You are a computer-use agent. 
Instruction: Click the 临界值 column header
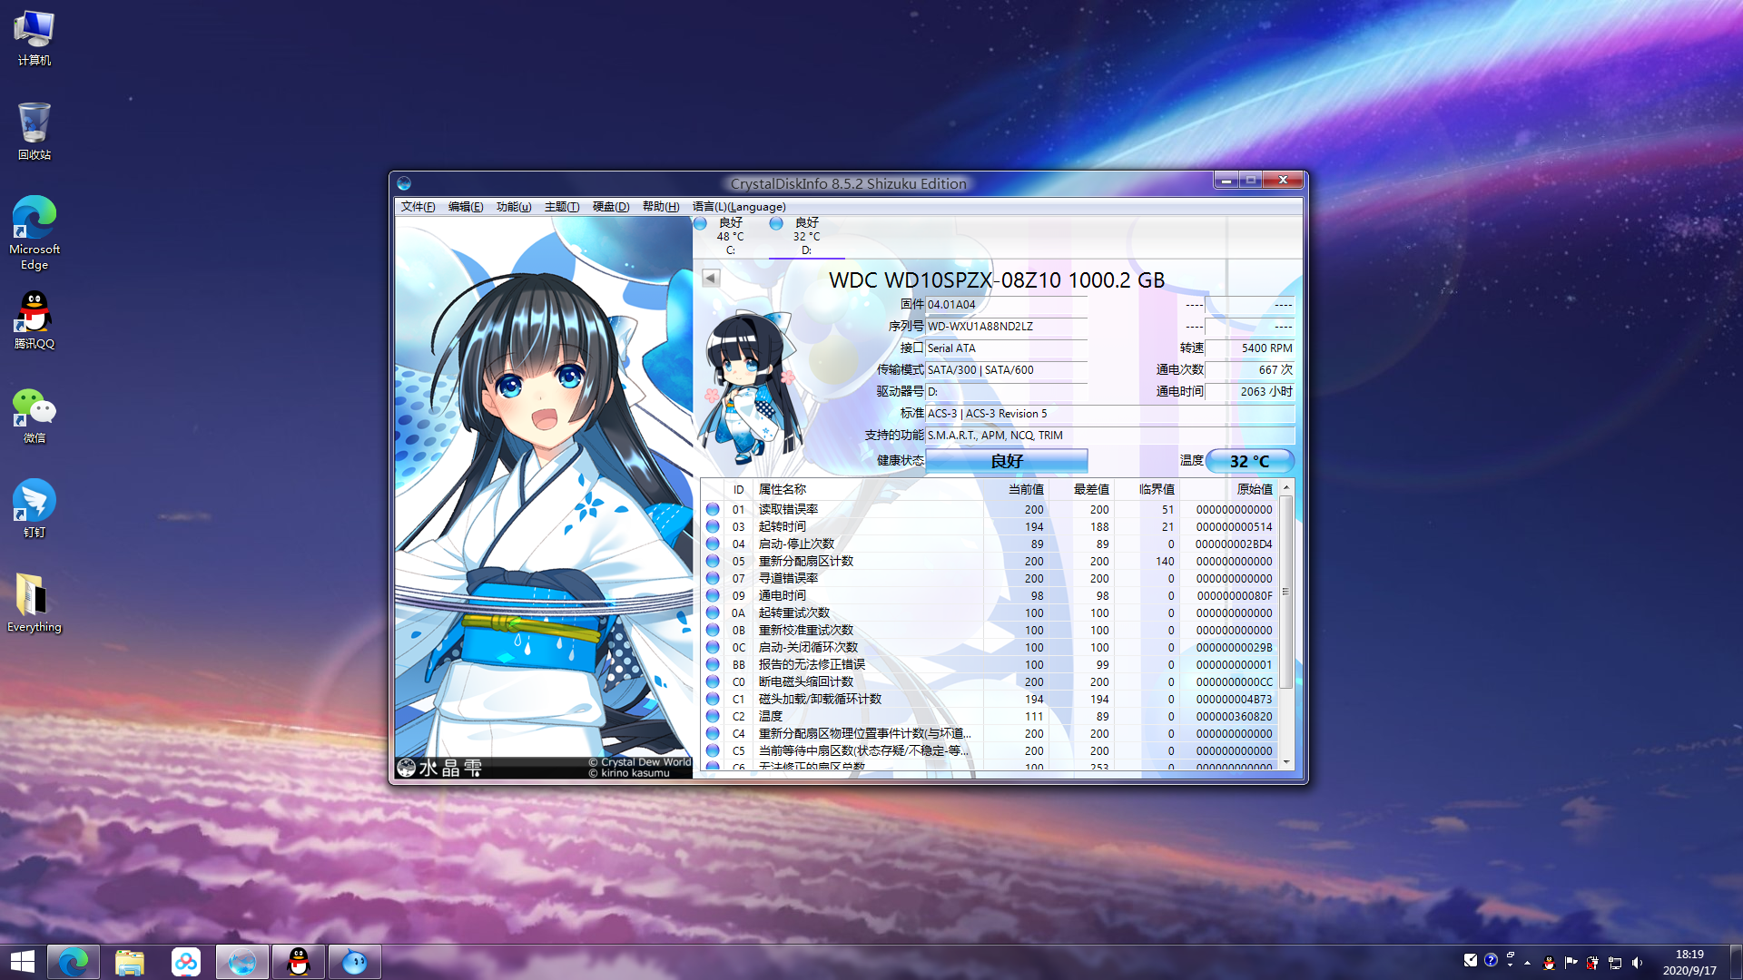pos(1147,489)
